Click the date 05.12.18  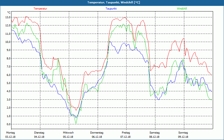68,137
